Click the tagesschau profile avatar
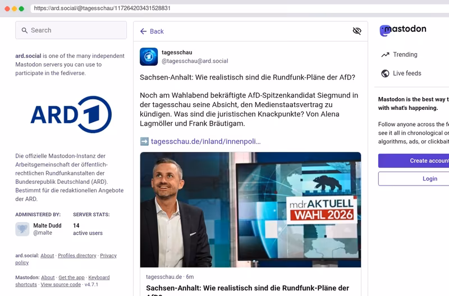Viewport: 449px width, 296px height. (149, 57)
